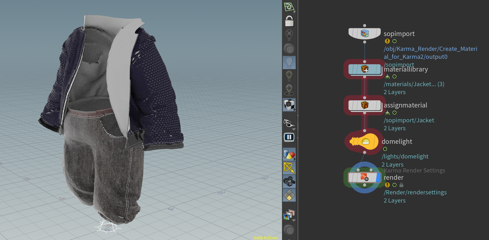Click the materiallibrary node's material icon
This screenshot has width=489, height=240.
tap(364, 69)
